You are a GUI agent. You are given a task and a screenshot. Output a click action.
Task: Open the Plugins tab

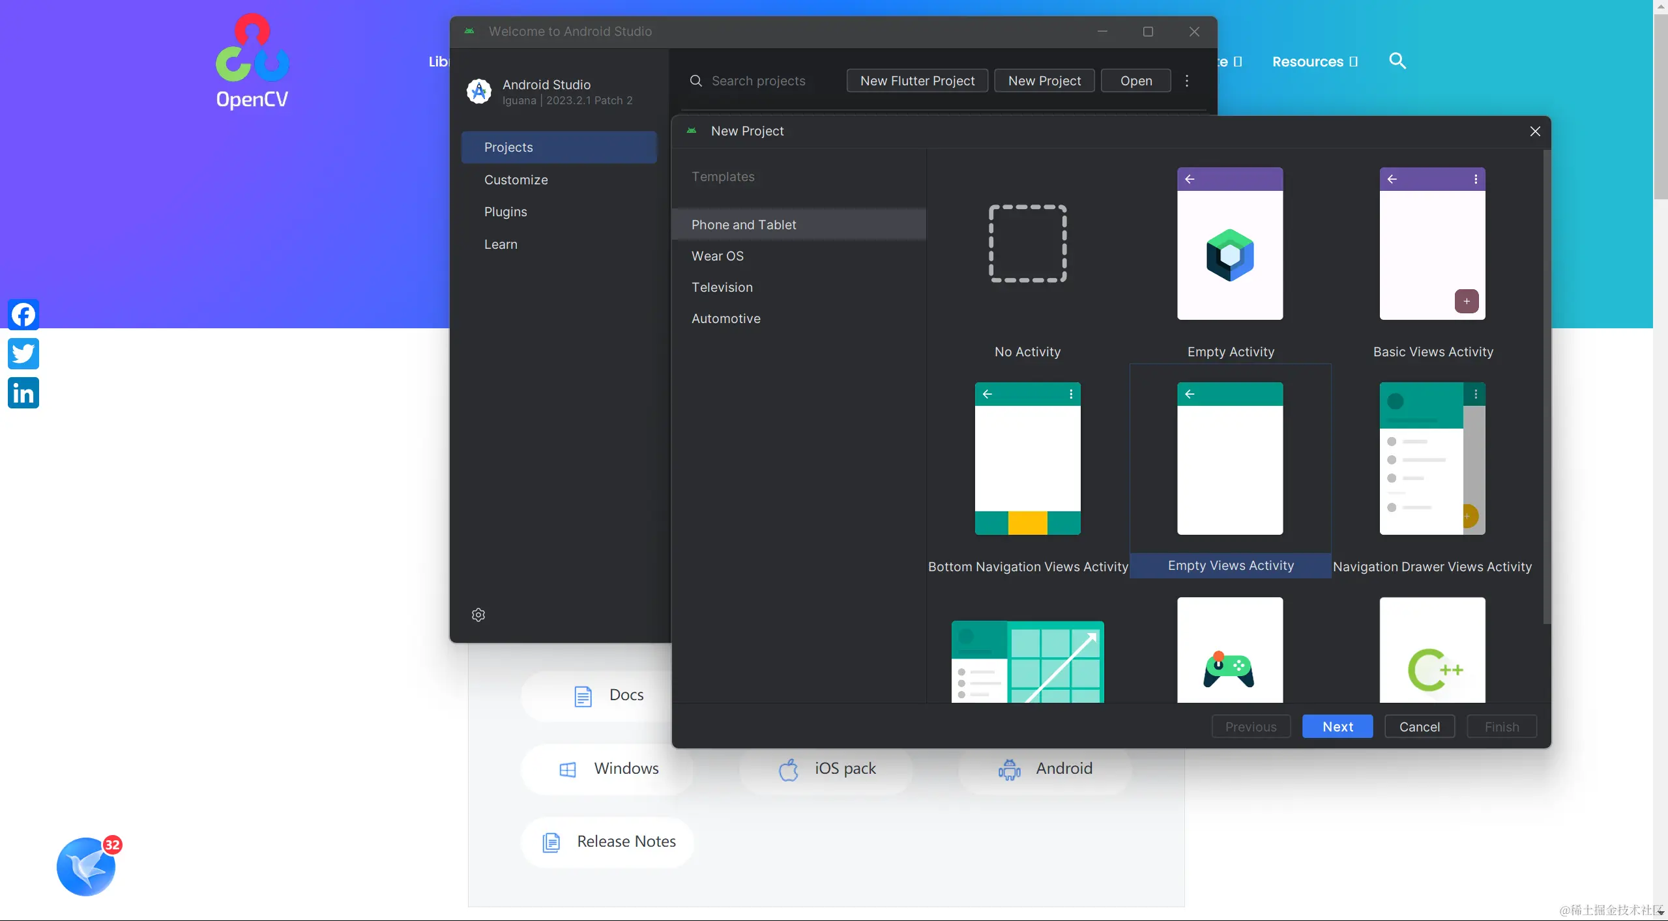[x=559, y=212]
